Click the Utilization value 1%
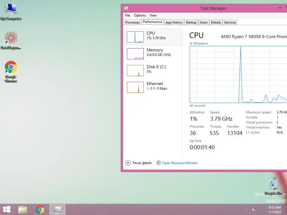This screenshot has height=215, width=287. pyautogui.click(x=193, y=119)
